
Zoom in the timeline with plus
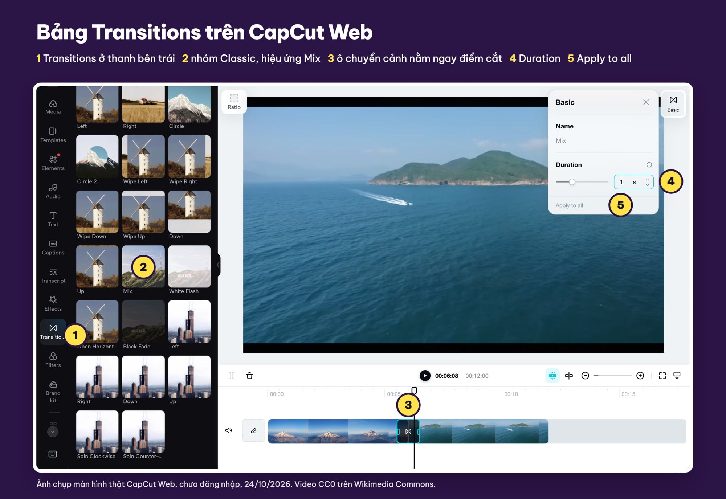click(x=640, y=376)
